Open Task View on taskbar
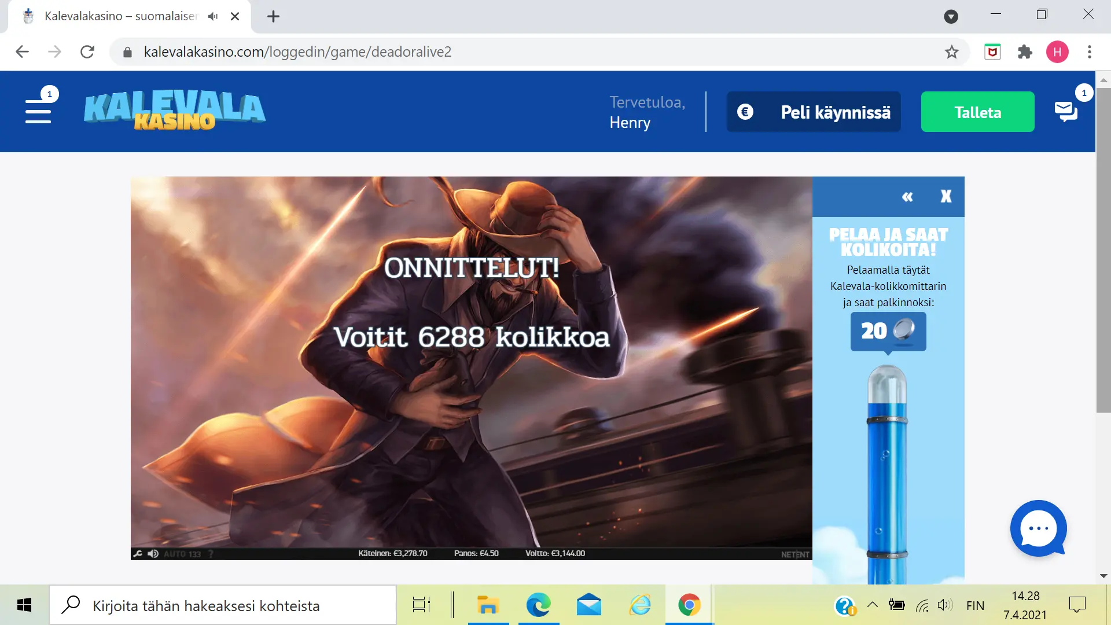This screenshot has width=1111, height=625. (x=421, y=605)
